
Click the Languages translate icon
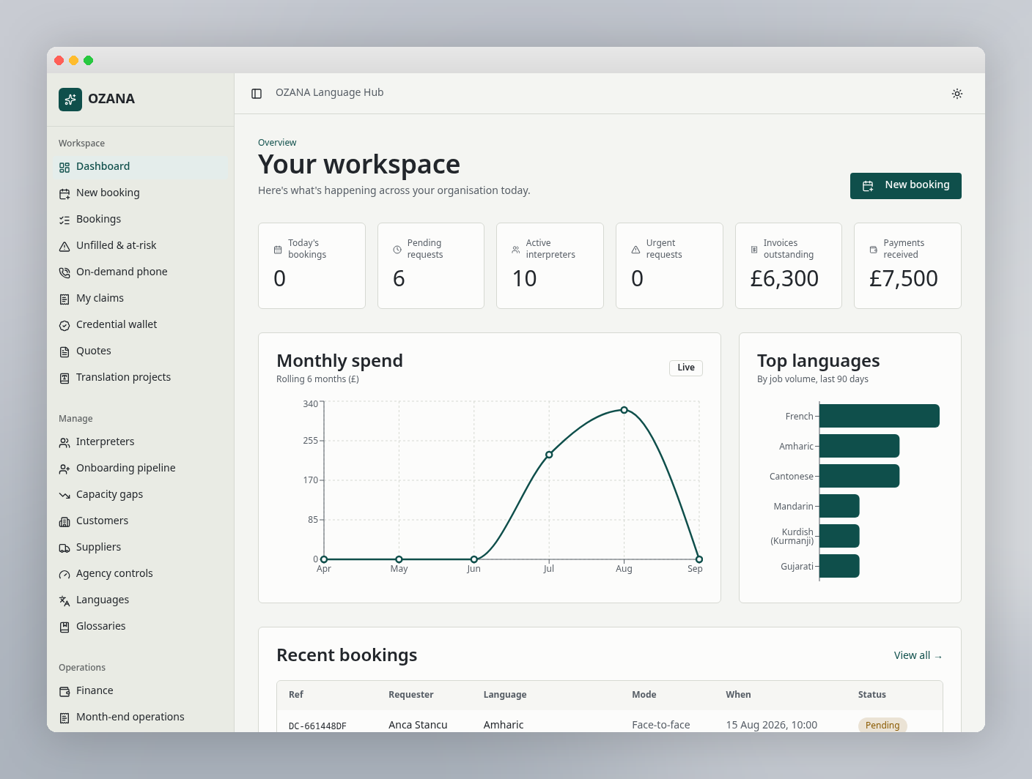[64, 601]
